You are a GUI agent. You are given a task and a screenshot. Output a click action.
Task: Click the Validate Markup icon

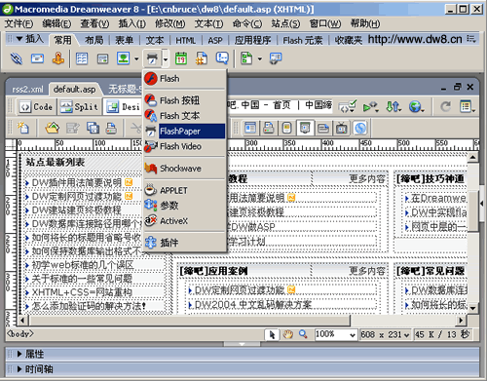(x=348, y=106)
